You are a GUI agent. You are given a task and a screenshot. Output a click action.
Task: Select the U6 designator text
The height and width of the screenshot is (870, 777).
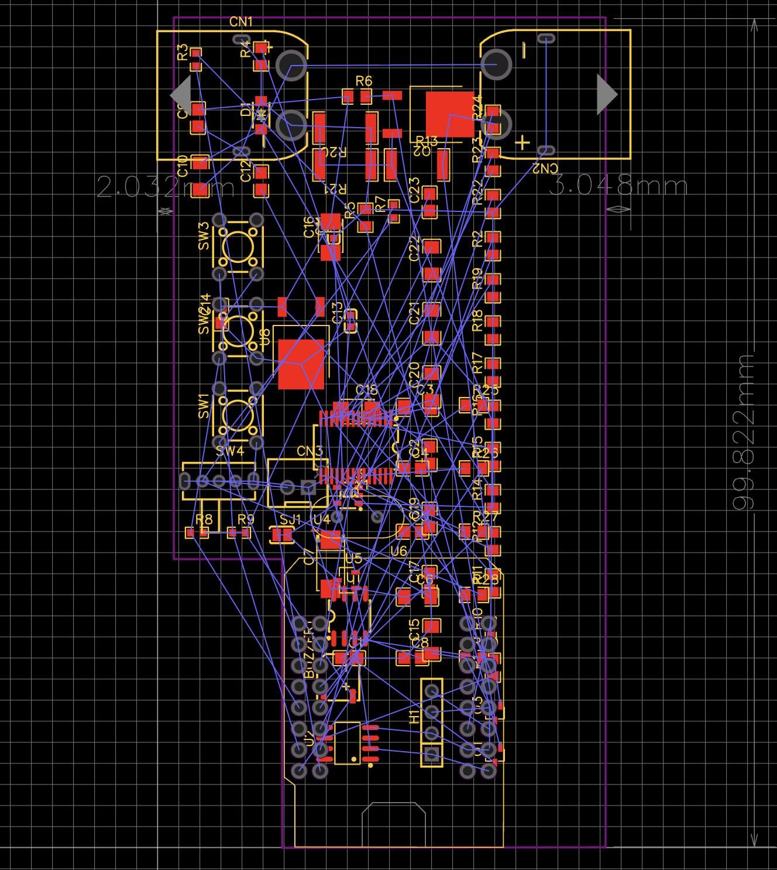(x=398, y=551)
